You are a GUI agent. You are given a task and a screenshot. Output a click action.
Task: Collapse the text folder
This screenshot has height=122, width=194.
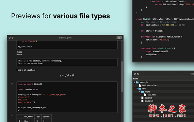(137, 88)
